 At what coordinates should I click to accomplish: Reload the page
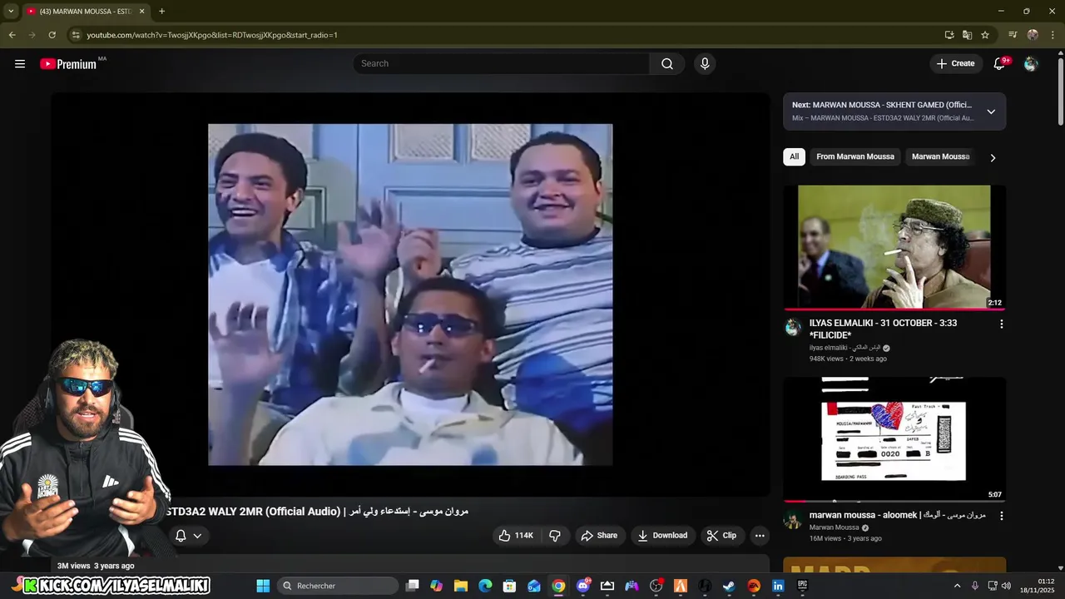point(52,35)
